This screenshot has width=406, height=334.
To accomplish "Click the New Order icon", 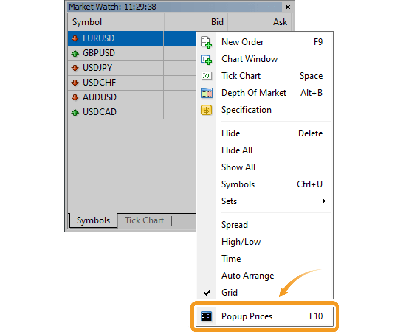I will [206, 42].
